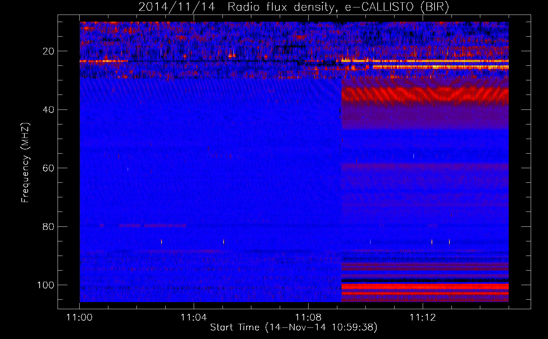Viewport: 548px width, 339px height.
Task: Click the 80 MHz frequency tick label
Action: pyautogui.click(x=49, y=226)
